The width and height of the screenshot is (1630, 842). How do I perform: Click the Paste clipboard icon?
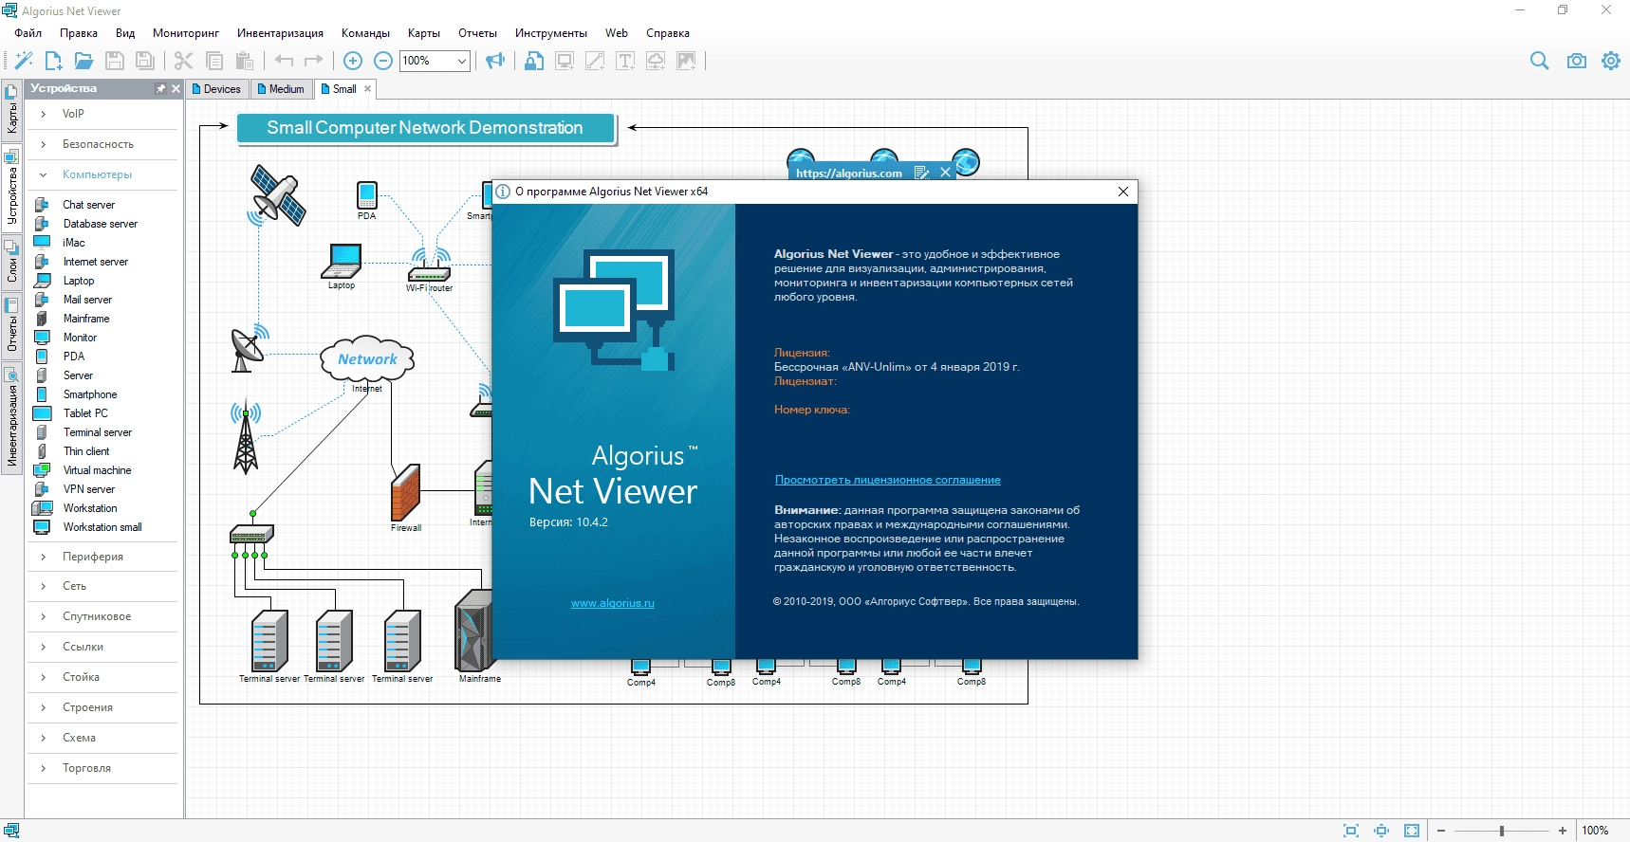(245, 61)
